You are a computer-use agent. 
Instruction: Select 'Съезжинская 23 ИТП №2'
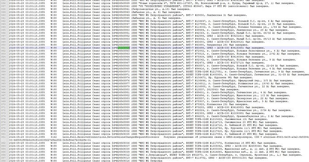pos(240,122)
